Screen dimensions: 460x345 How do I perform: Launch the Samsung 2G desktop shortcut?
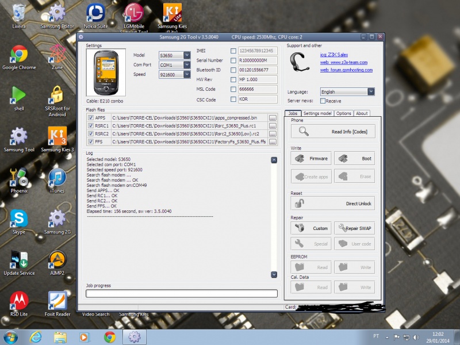pos(57,222)
